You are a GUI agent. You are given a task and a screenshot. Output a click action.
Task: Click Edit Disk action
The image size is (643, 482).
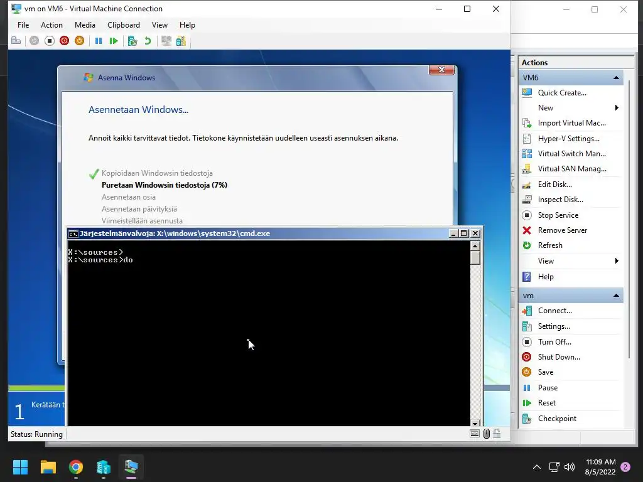click(x=554, y=185)
